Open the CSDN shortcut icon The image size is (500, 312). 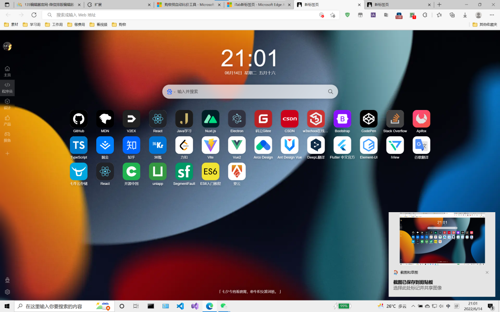coord(289,119)
